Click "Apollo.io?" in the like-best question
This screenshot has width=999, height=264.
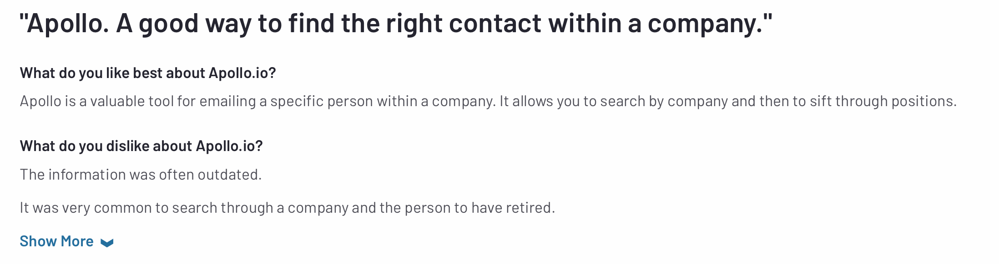pyautogui.click(x=242, y=73)
